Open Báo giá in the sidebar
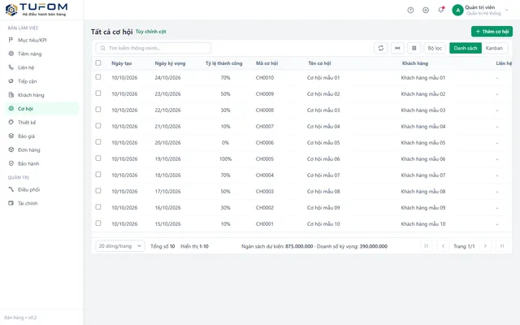Viewport: 520px width, 325px height. click(x=41, y=136)
